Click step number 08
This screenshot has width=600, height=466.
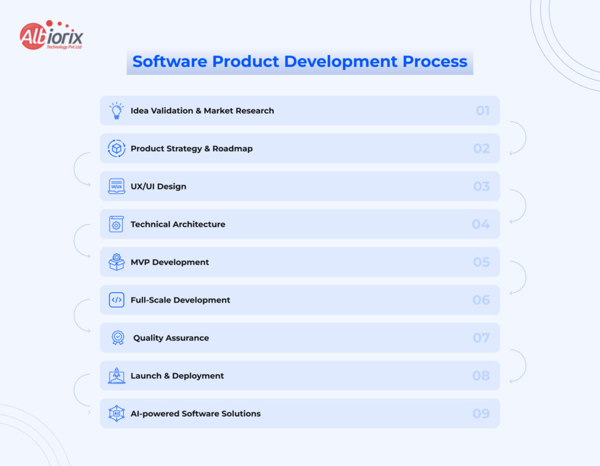click(481, 376)
